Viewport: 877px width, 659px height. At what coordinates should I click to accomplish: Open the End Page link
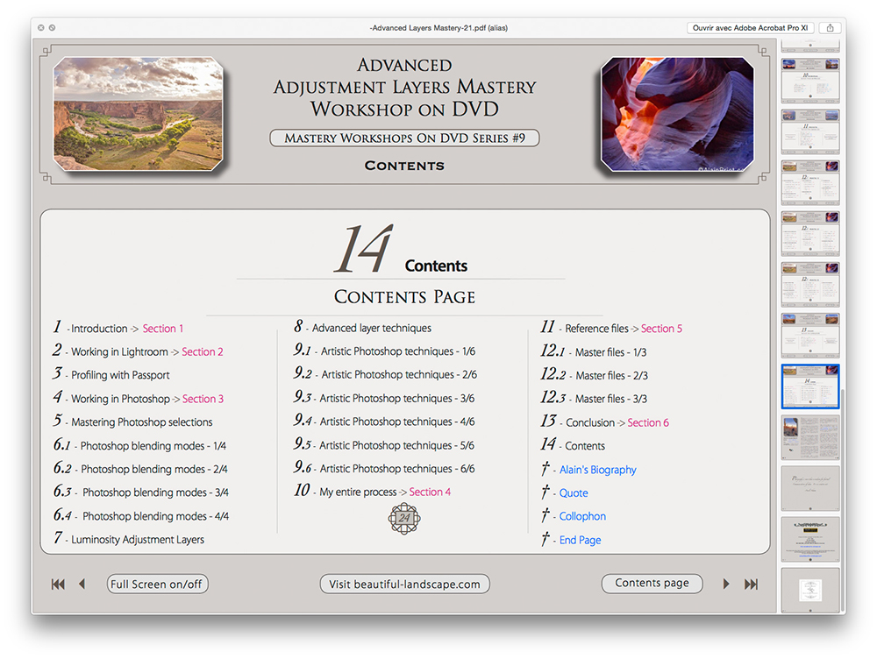[580, 540]
